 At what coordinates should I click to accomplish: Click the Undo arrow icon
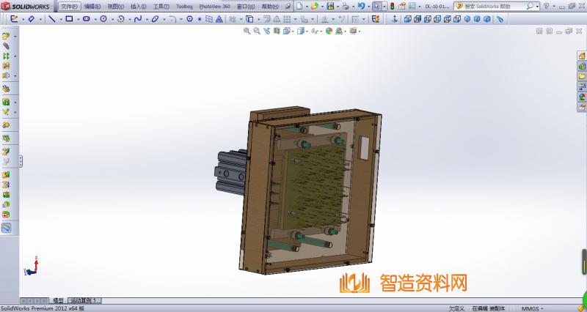click(x=360, y=6)
